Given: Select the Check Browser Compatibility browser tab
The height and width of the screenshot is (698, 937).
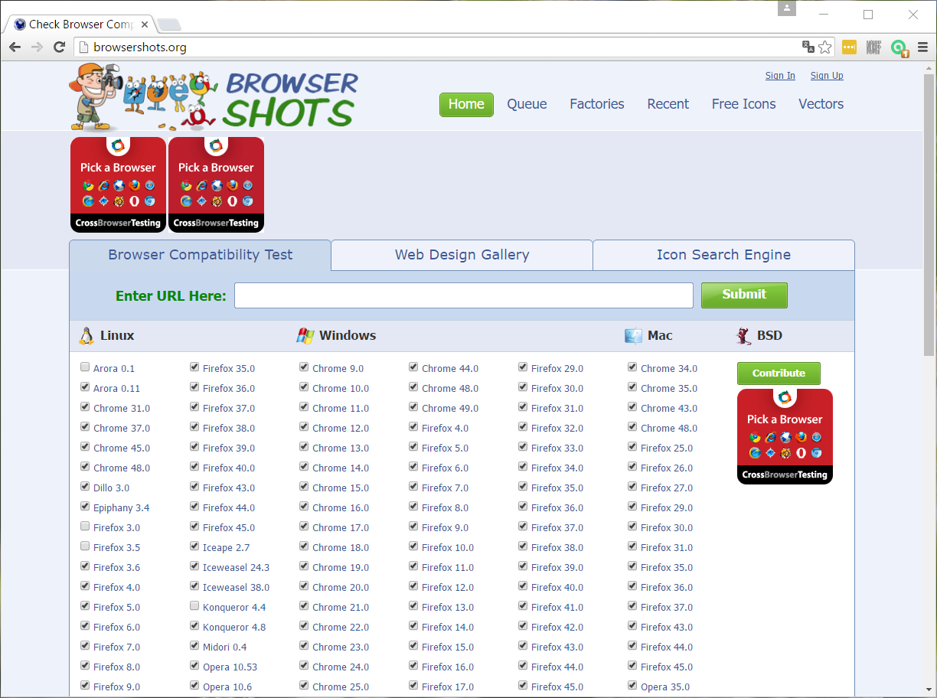Looking at the screenshot, I should 80,24.
